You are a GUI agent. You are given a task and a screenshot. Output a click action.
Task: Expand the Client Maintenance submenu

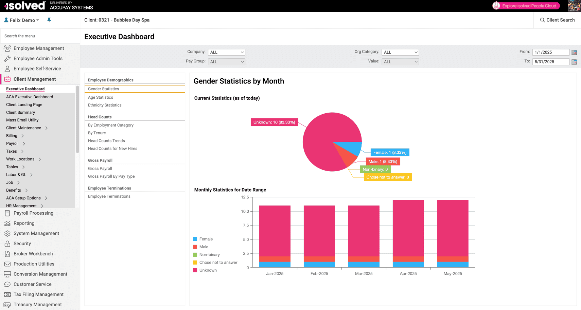[x=47, y=128]
